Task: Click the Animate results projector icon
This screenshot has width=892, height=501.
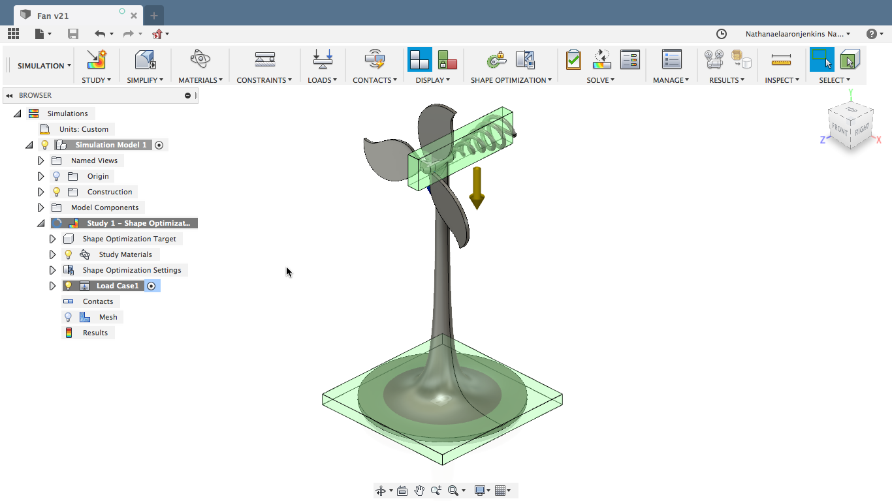Action: 714,60
